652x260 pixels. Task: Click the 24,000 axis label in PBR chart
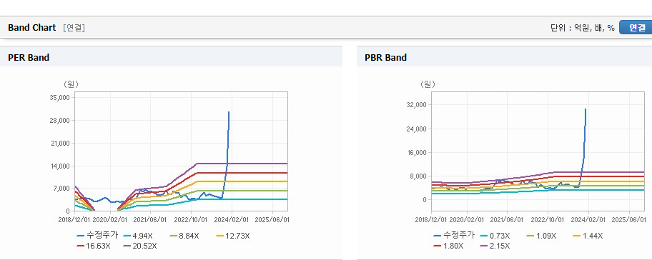click(418, 129)
